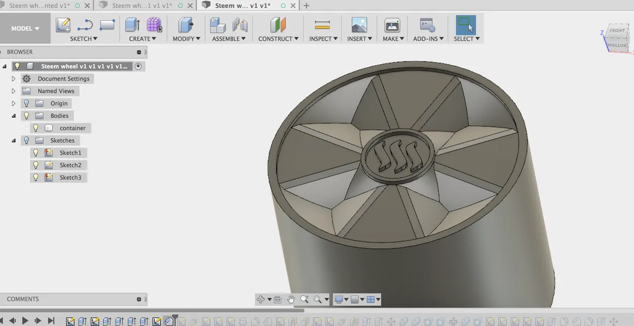Open the CONSTRUCT menu

pyautogui.click(x=278, y=39)
